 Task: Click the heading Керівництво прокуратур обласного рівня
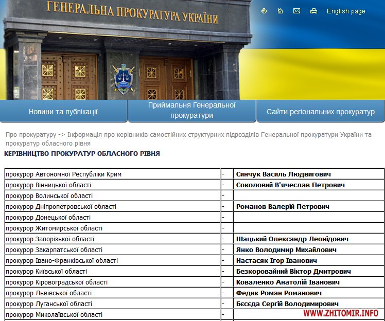coord(82,154)
